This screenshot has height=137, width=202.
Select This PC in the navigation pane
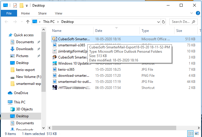[20, 102]
